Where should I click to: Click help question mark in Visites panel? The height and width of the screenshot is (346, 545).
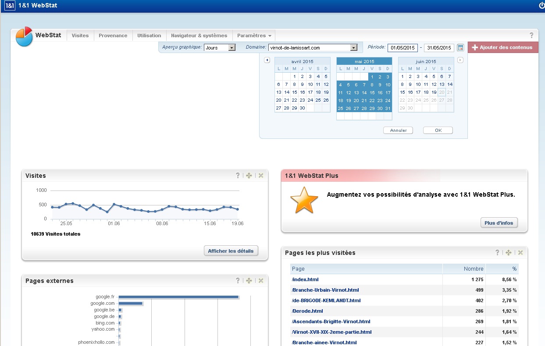point(238,176)
